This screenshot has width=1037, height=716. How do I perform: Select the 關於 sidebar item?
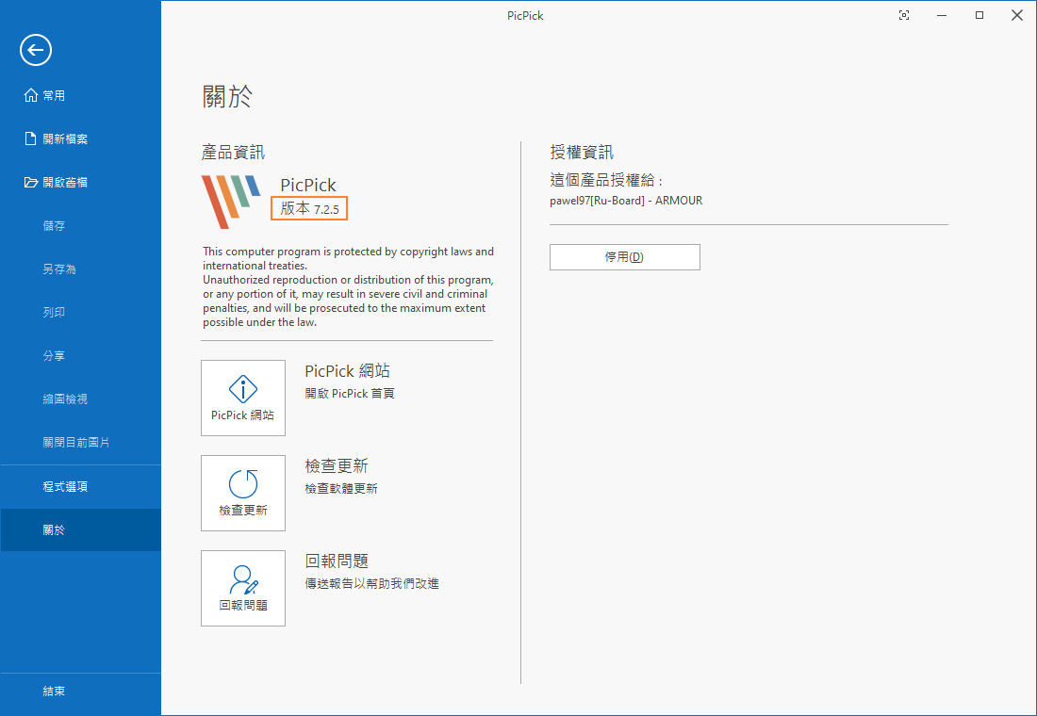click(x=81, y=529)
